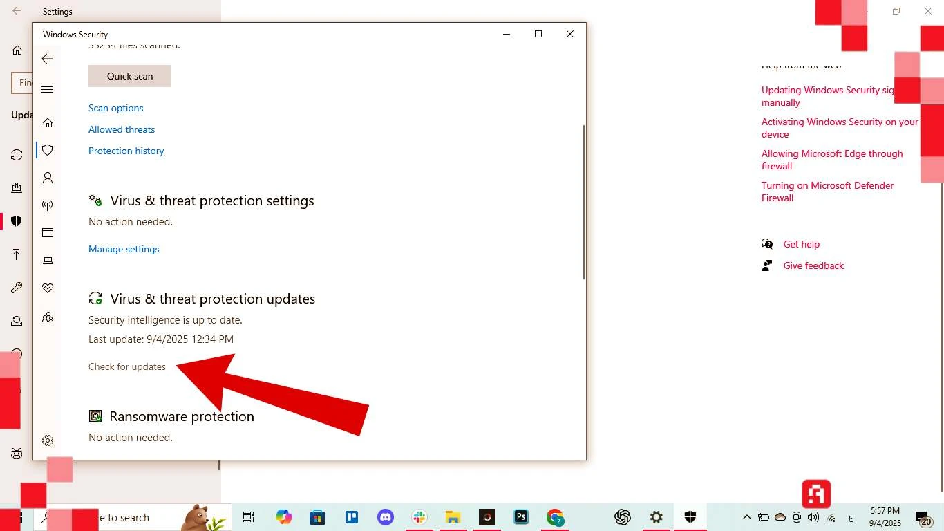
Task: Click Give feedback link
Action: [813, 265]
